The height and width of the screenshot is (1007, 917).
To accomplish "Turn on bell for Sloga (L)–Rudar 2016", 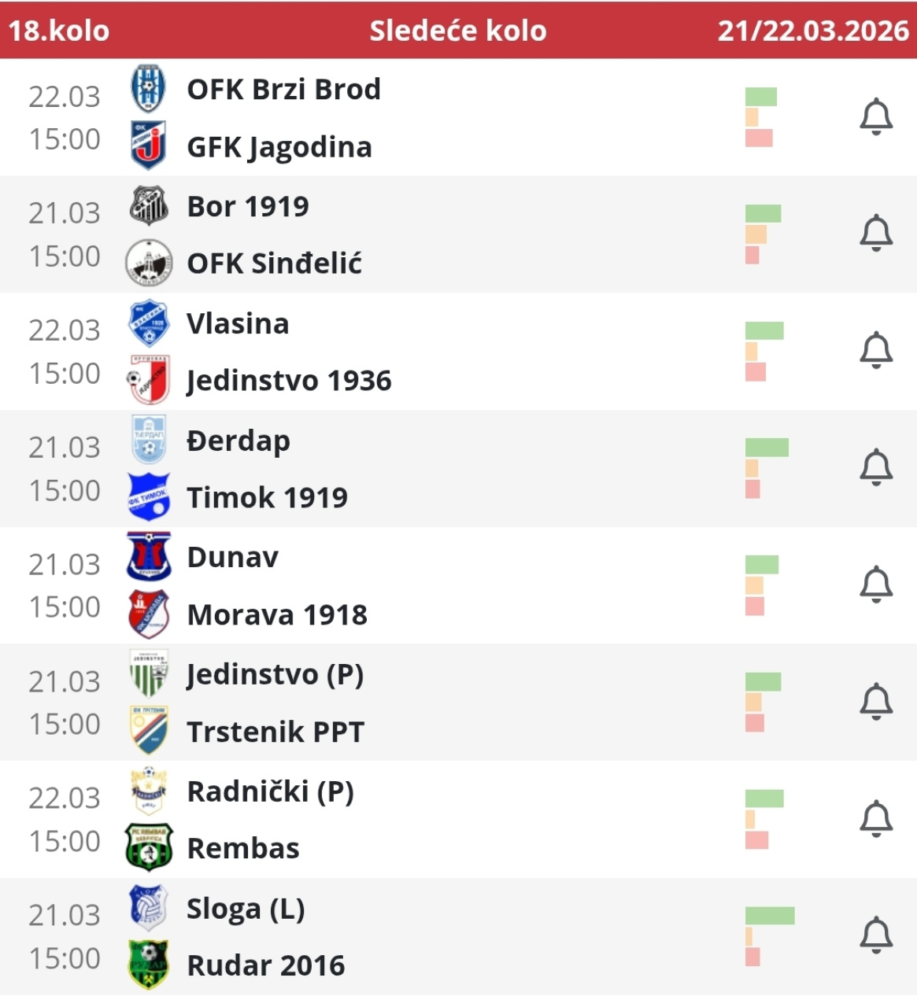I will 875,935.
